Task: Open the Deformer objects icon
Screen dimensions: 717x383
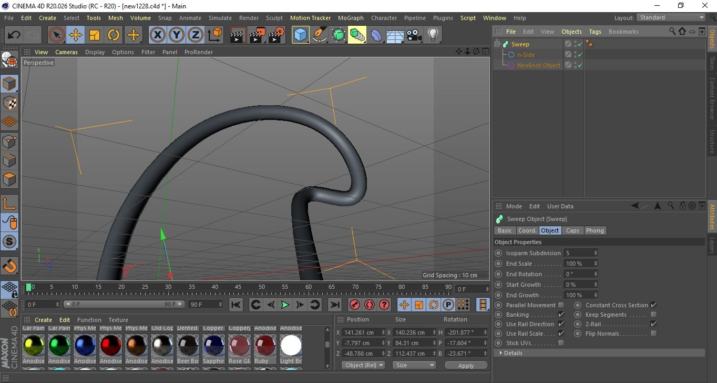Action: 376,35
